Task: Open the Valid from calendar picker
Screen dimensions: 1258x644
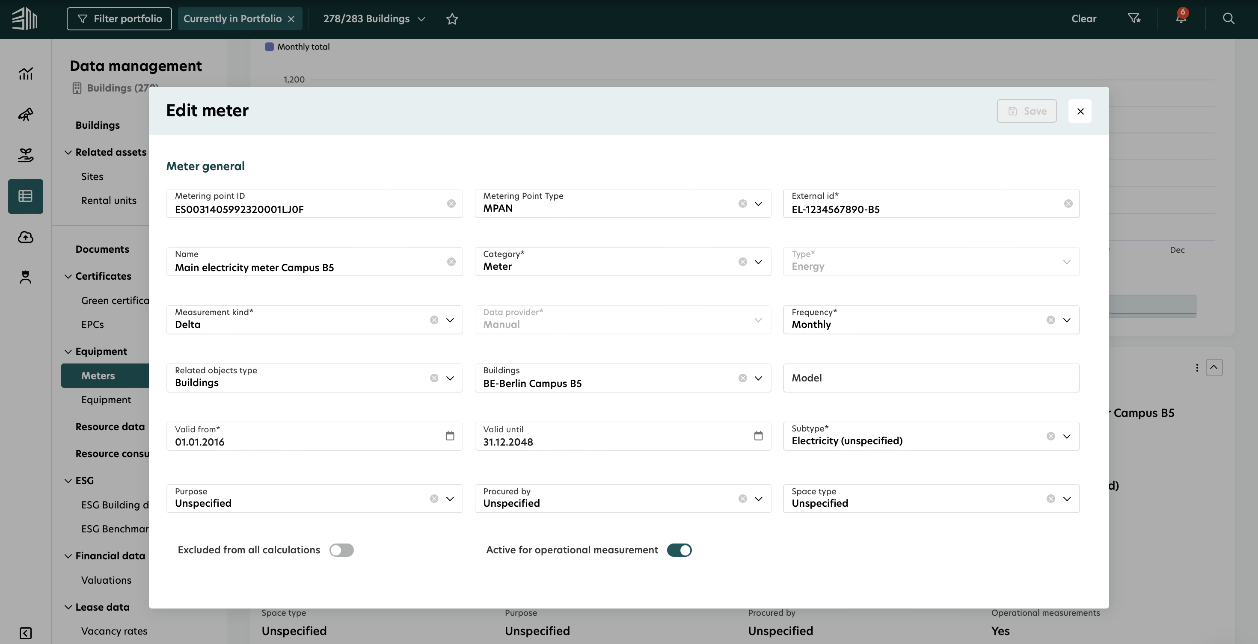Action: coord(450,436)
